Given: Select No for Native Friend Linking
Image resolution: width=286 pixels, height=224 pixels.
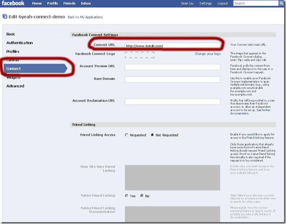Looking at the screenshot, I should click(142, 196).
